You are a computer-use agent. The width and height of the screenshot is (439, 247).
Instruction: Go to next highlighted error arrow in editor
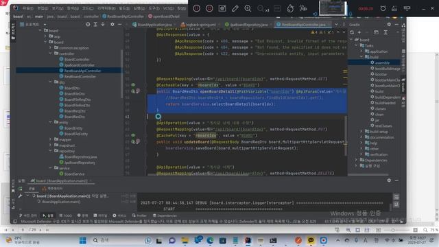tap(344, 32)
